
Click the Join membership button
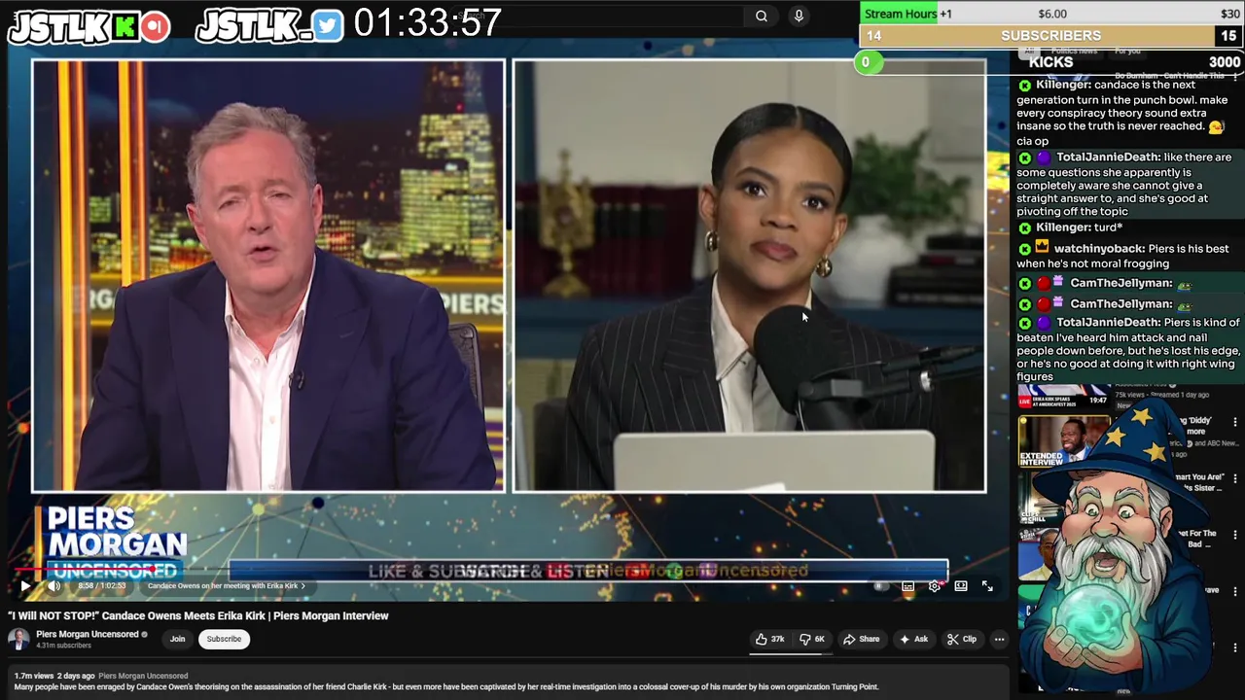[177, 639]
